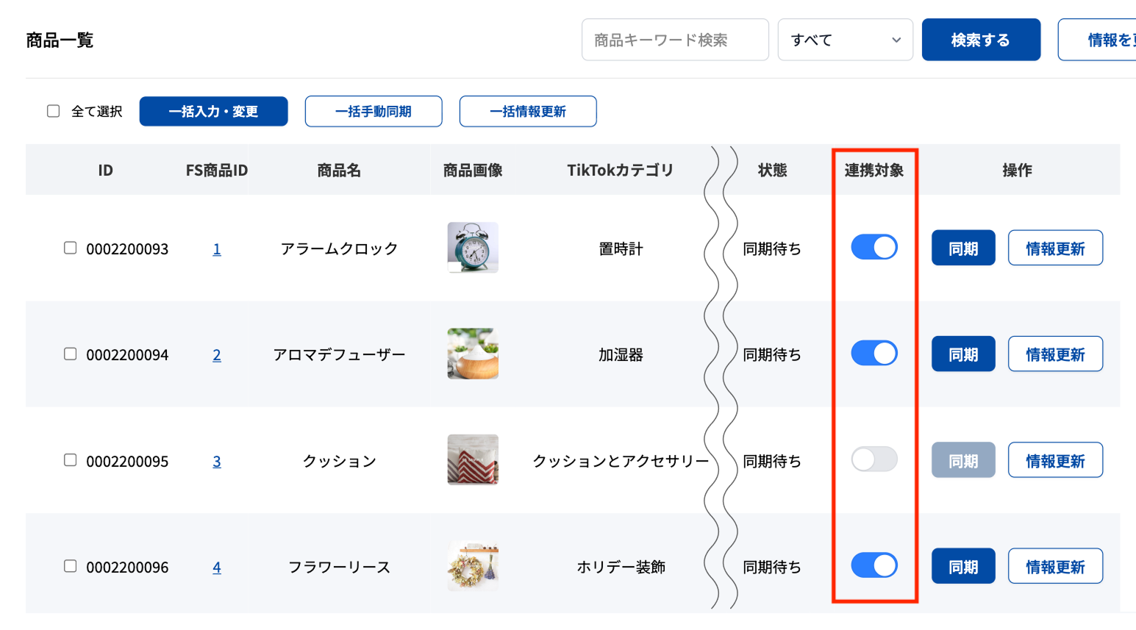Click the 商品キーワード検索 search field
The height and width of the screenshot is (630, 1136).
tap(674, 40)
